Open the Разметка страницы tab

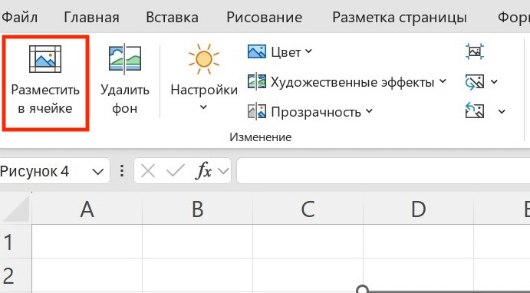click(x=400, y=17)
